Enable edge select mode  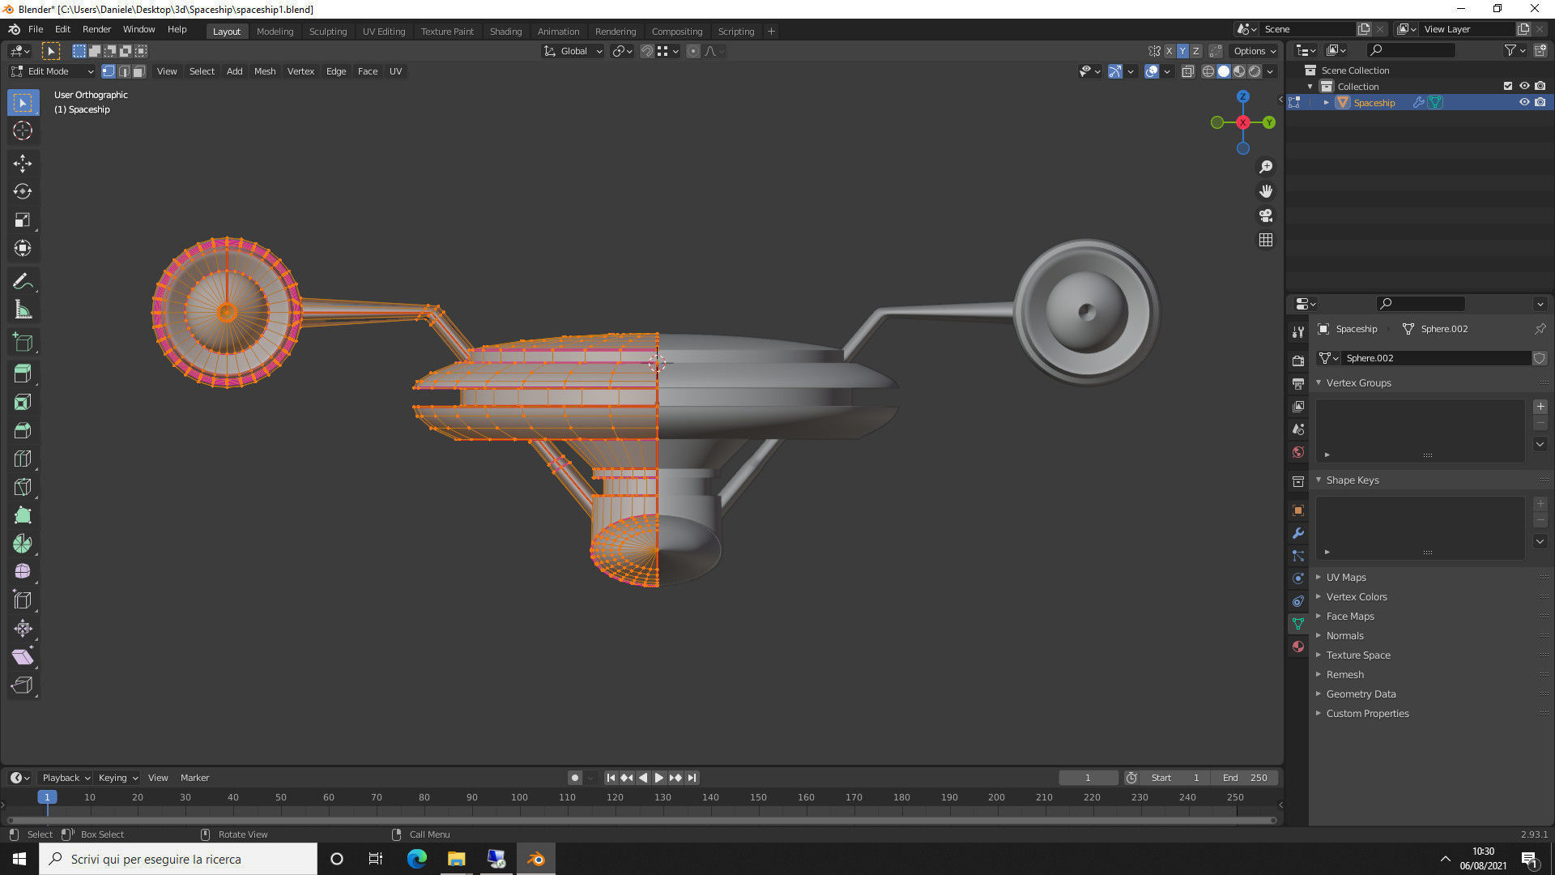coord(124,71)
